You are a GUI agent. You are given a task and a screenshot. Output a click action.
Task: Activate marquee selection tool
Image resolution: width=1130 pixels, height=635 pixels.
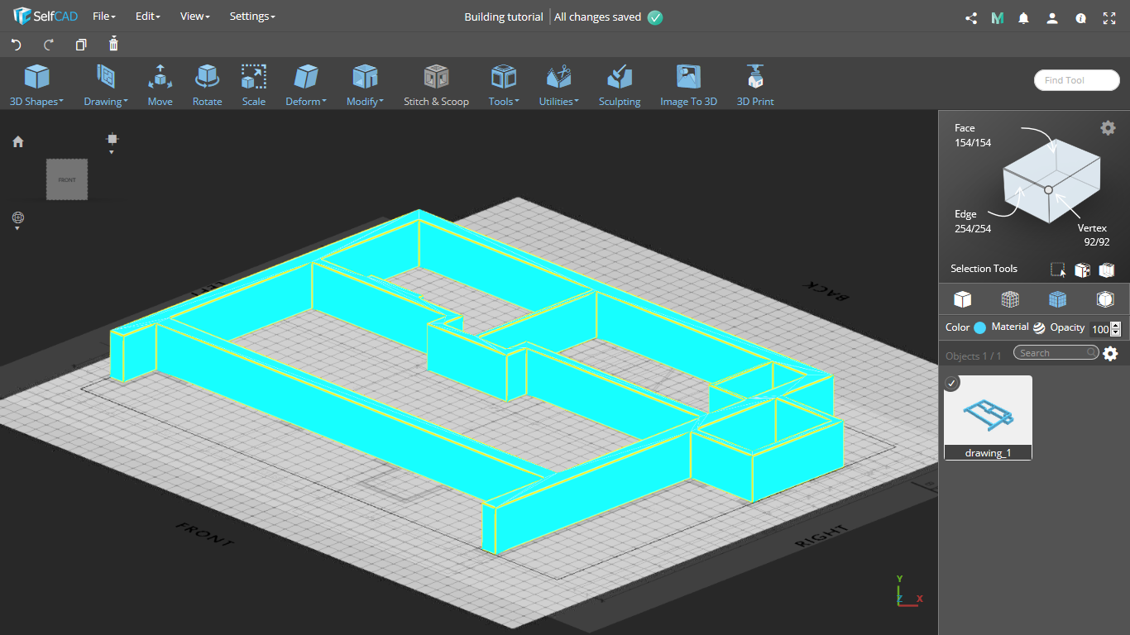[x=1058, y=270]
